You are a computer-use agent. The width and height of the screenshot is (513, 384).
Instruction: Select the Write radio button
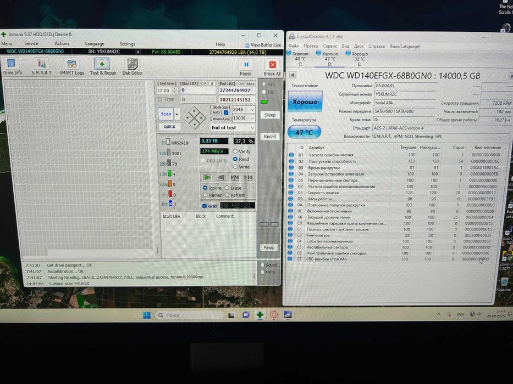235,167
